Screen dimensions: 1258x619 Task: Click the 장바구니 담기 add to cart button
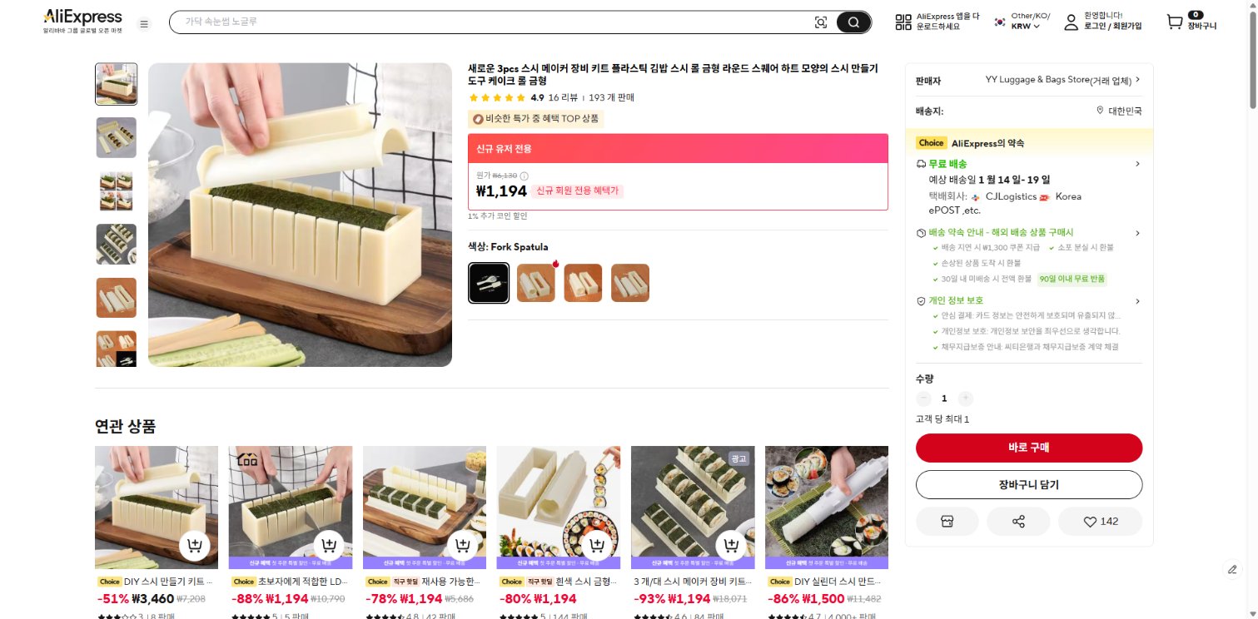pos(1029,484)
